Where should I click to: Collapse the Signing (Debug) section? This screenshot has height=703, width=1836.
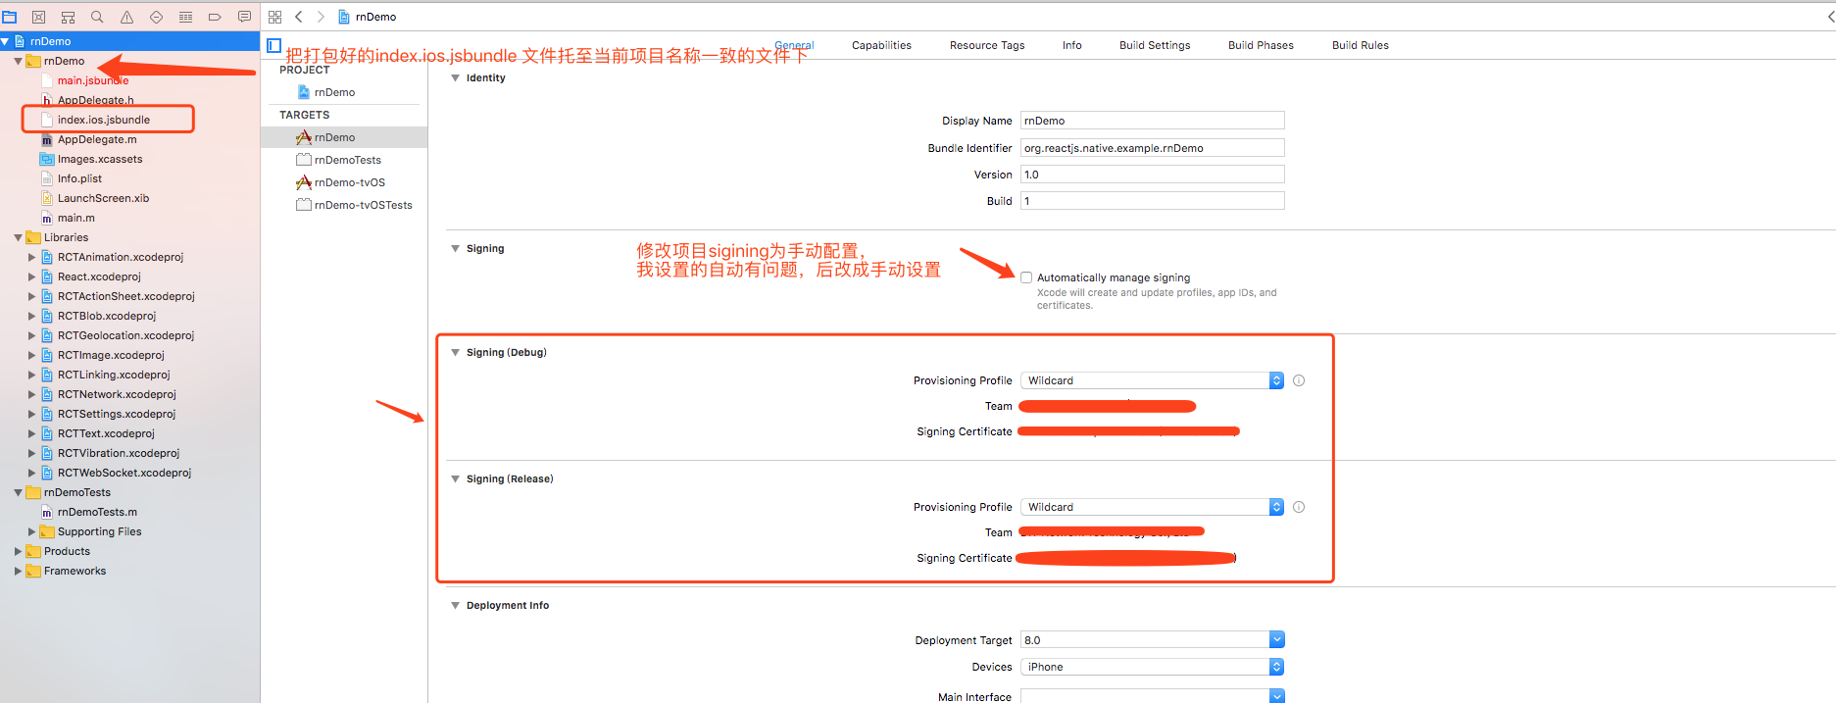tap(455, 352)
